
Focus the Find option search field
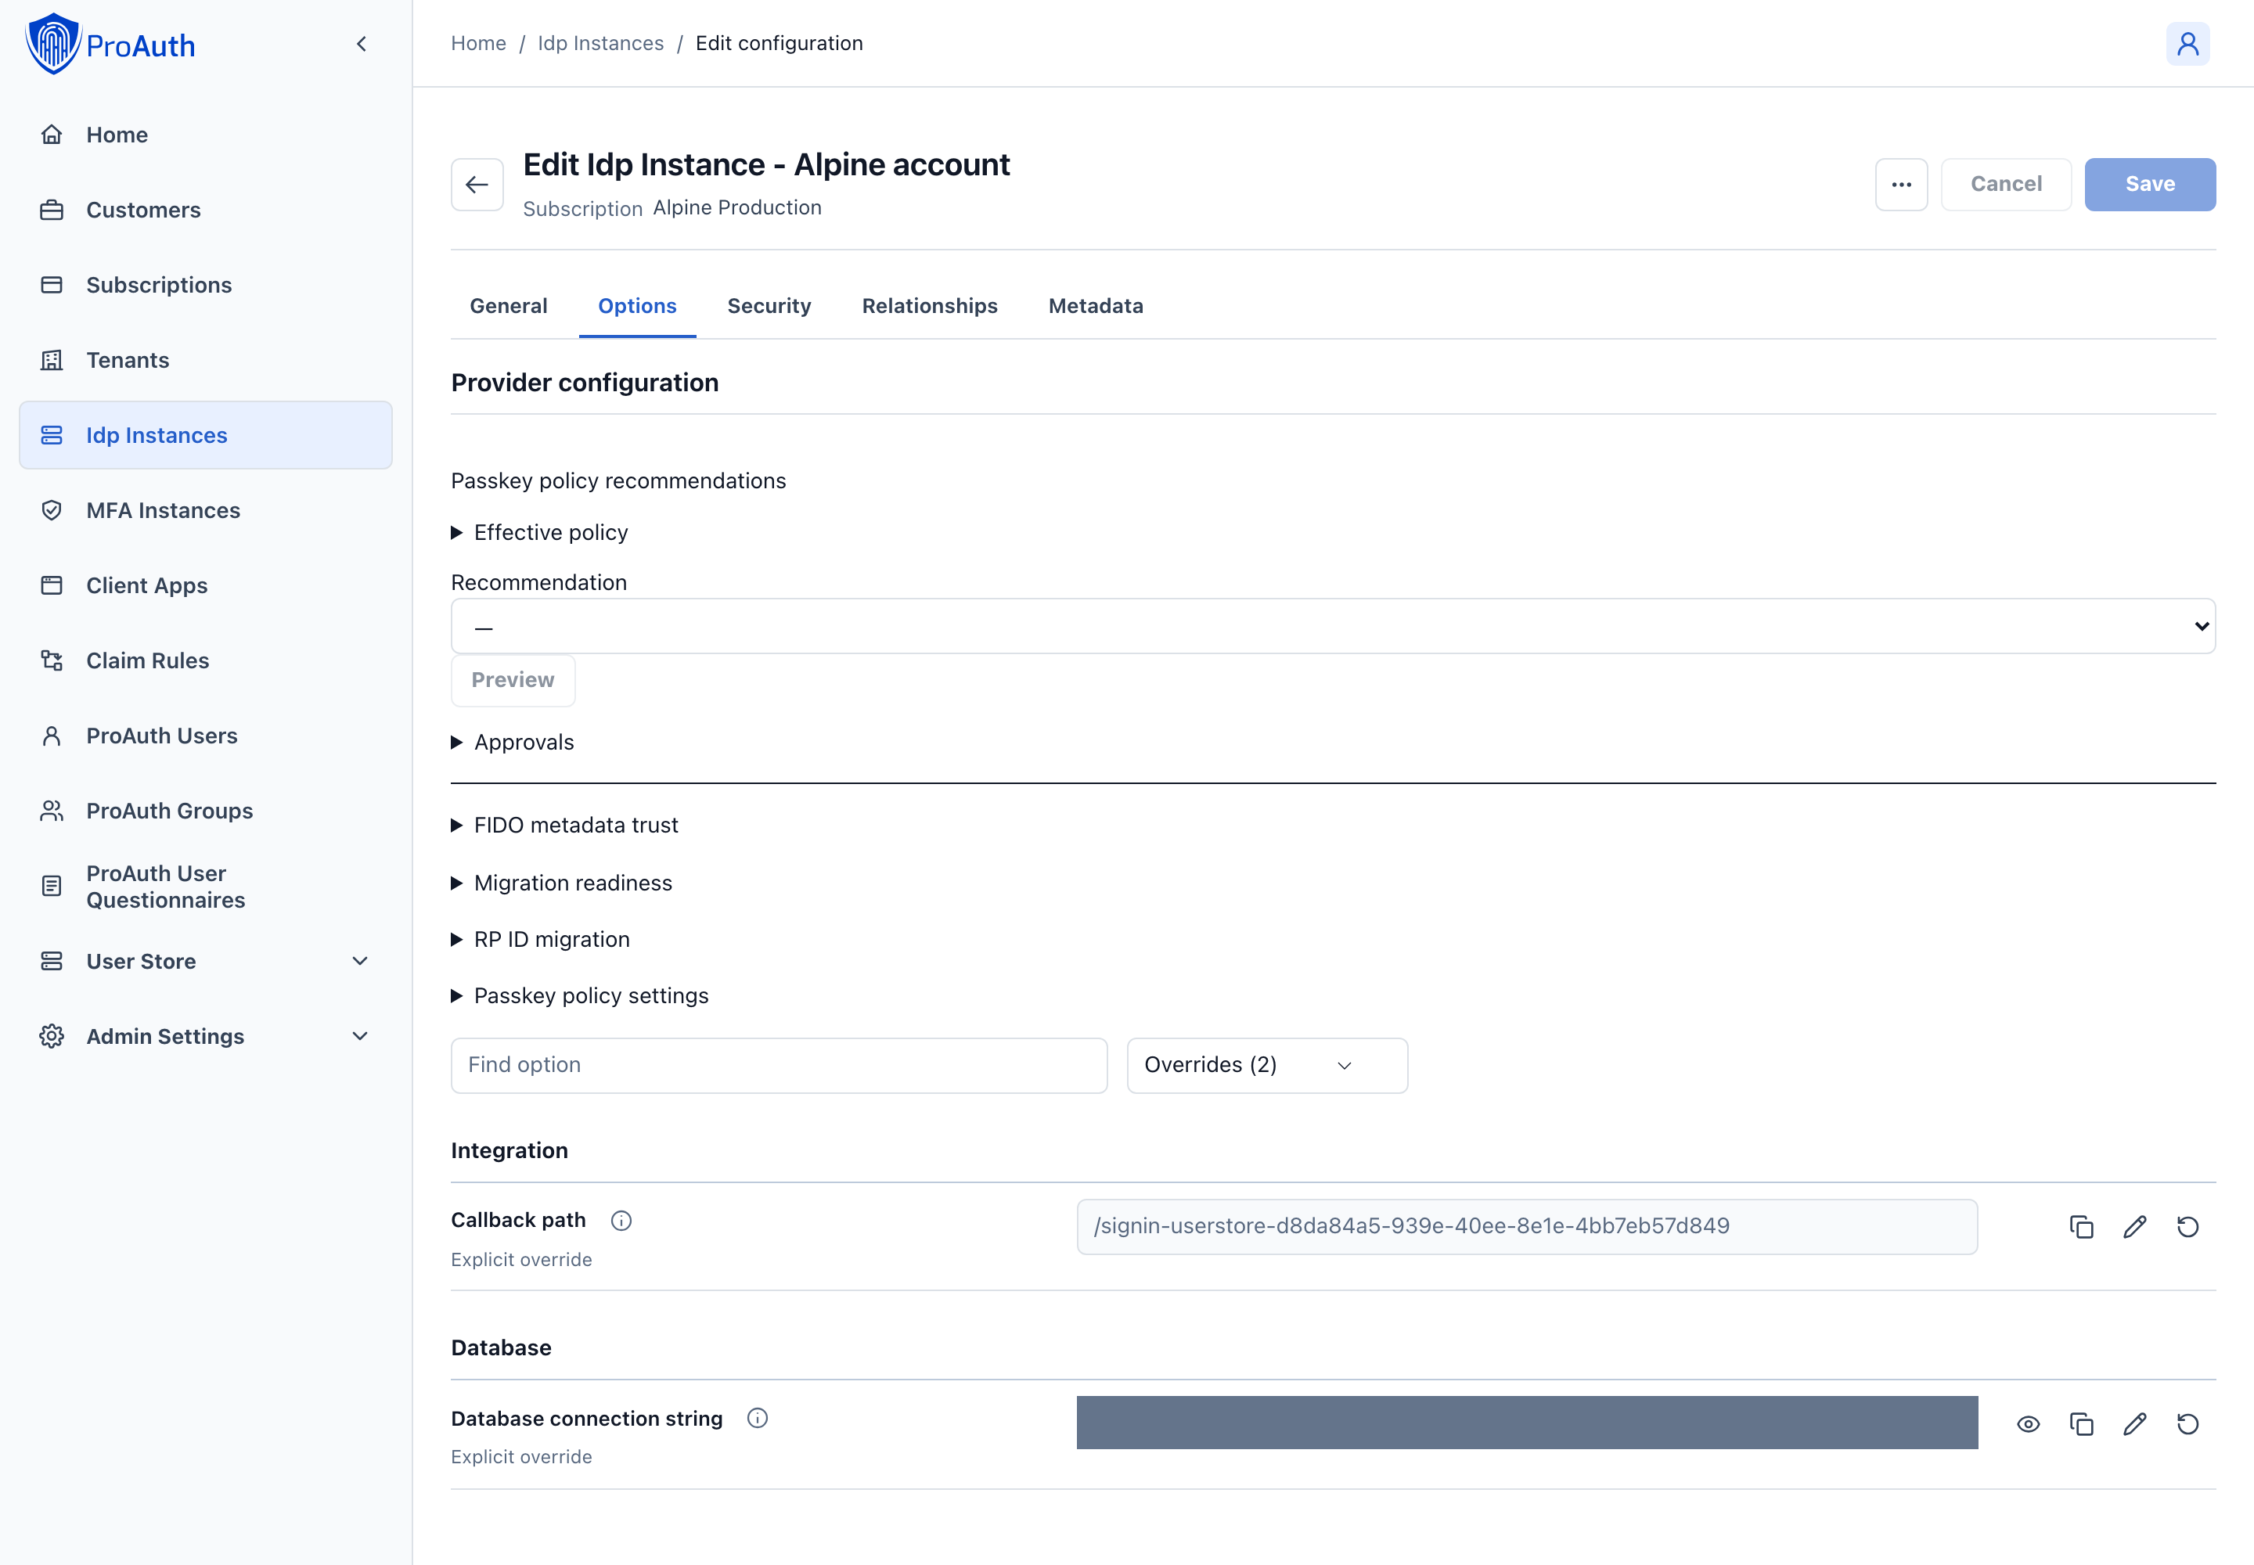pos(779,1066)
